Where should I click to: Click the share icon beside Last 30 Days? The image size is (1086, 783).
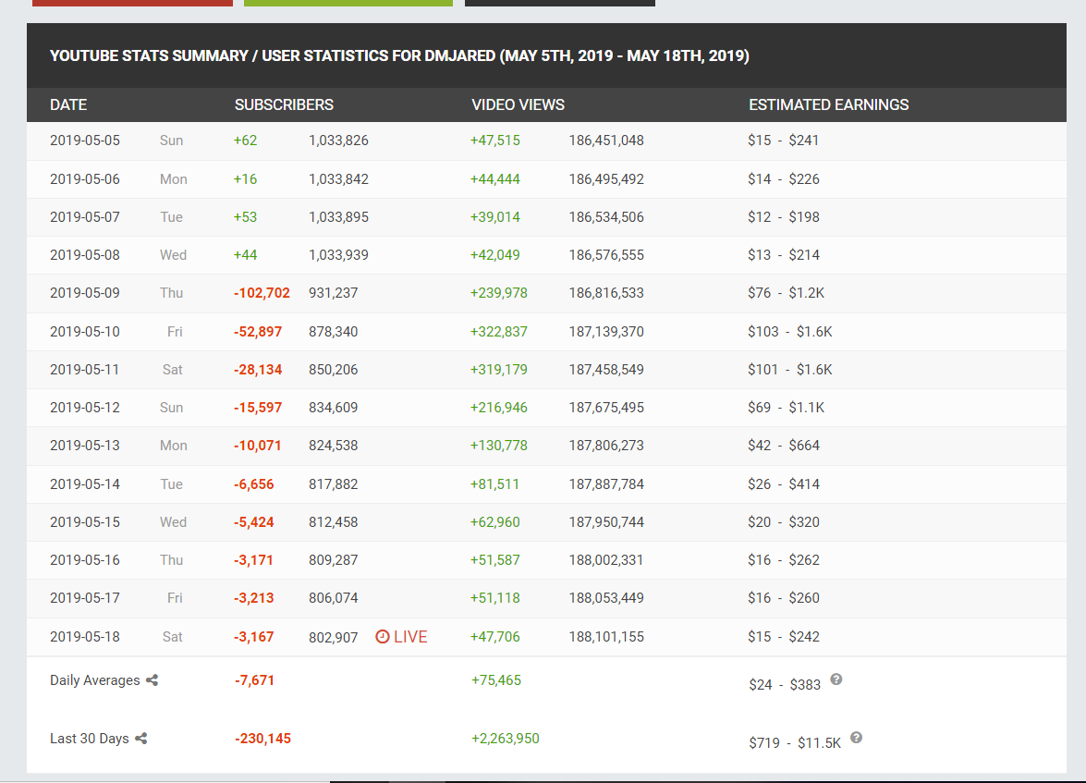(141, 739)
